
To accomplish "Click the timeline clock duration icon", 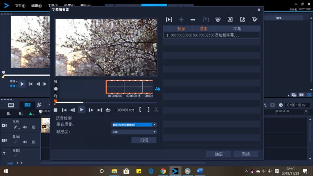I will pos(281,105).
